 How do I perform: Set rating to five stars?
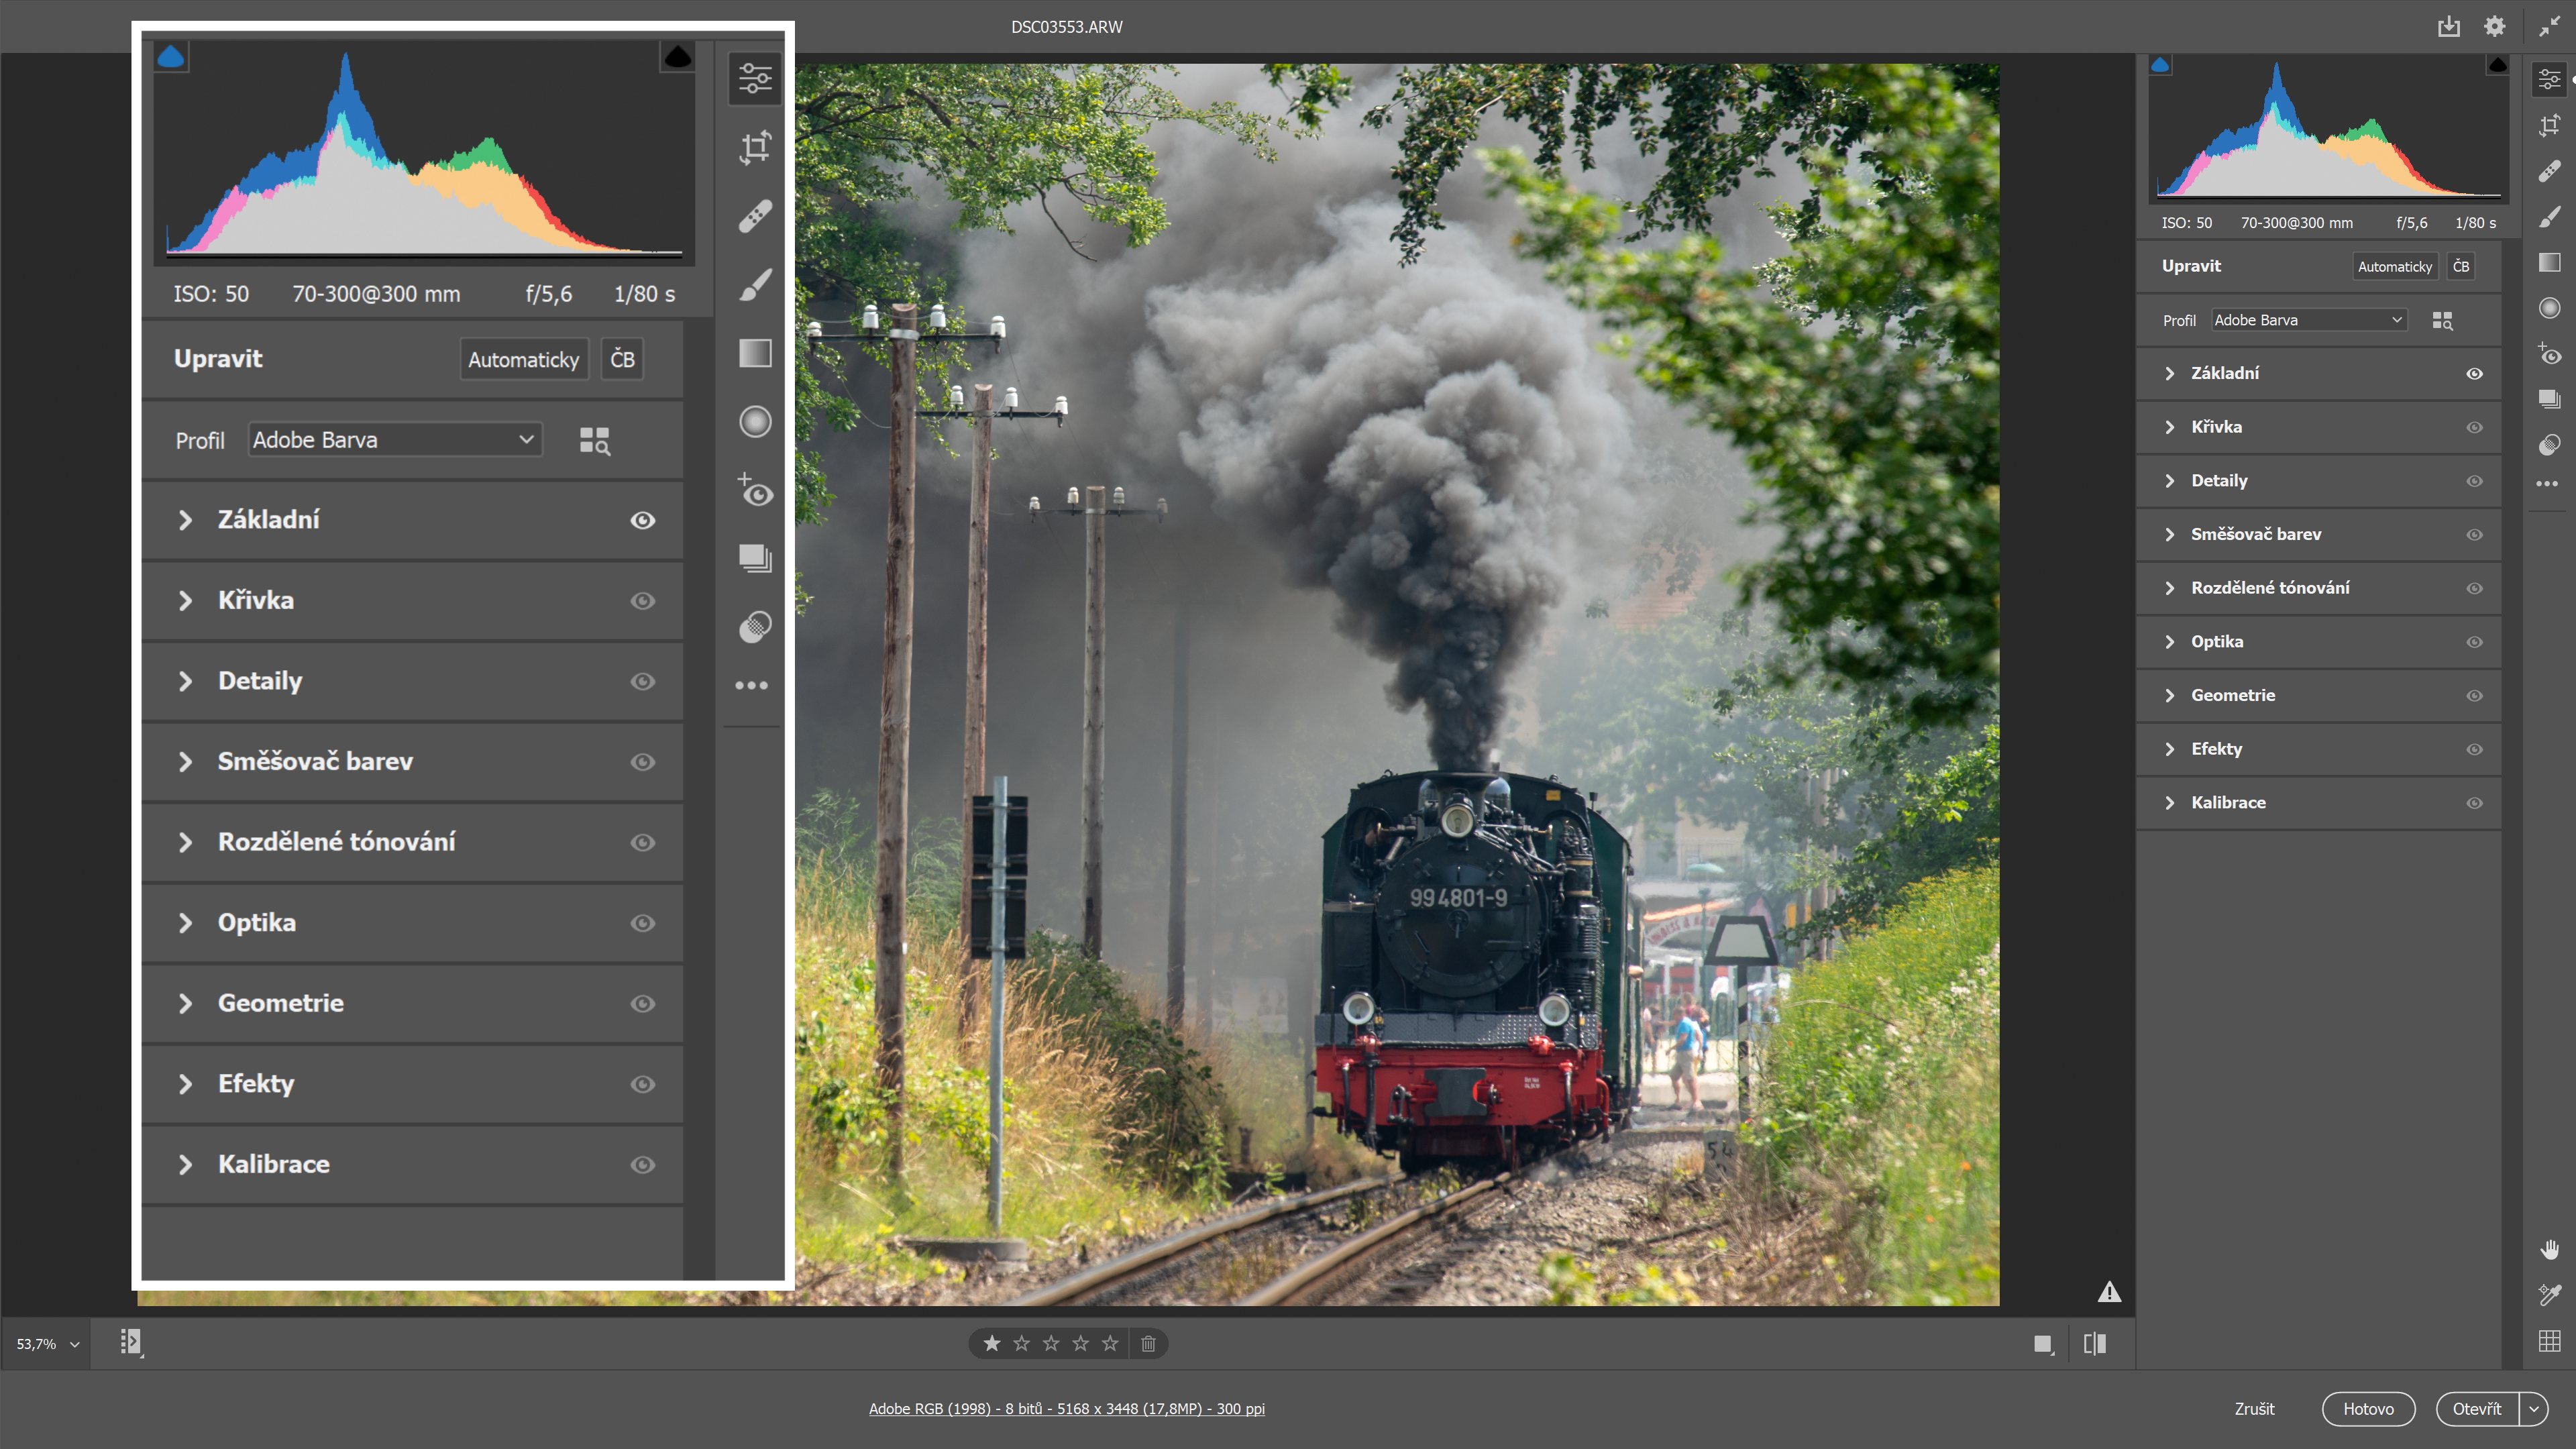[1110, 1343]
